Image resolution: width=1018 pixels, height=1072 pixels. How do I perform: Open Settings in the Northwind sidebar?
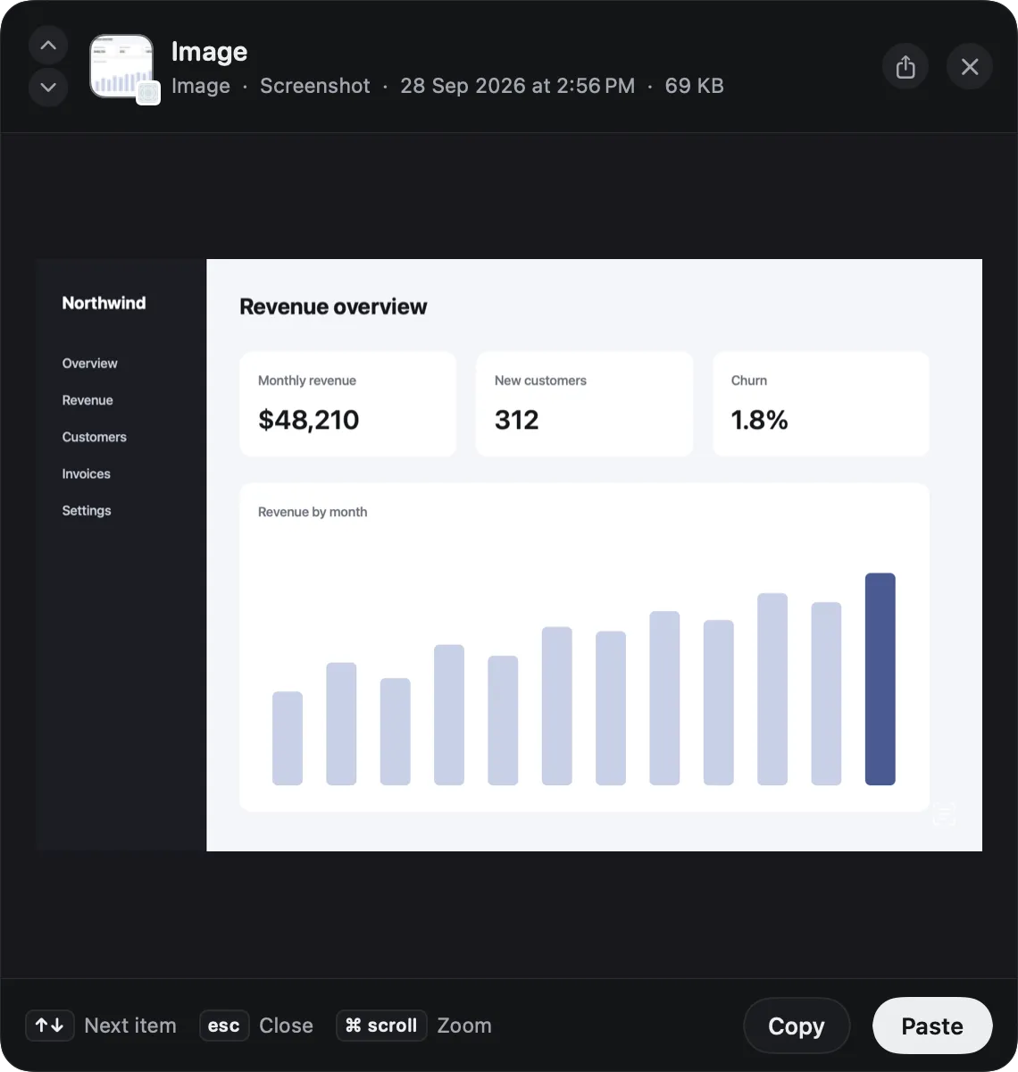(x=87, y=510)
